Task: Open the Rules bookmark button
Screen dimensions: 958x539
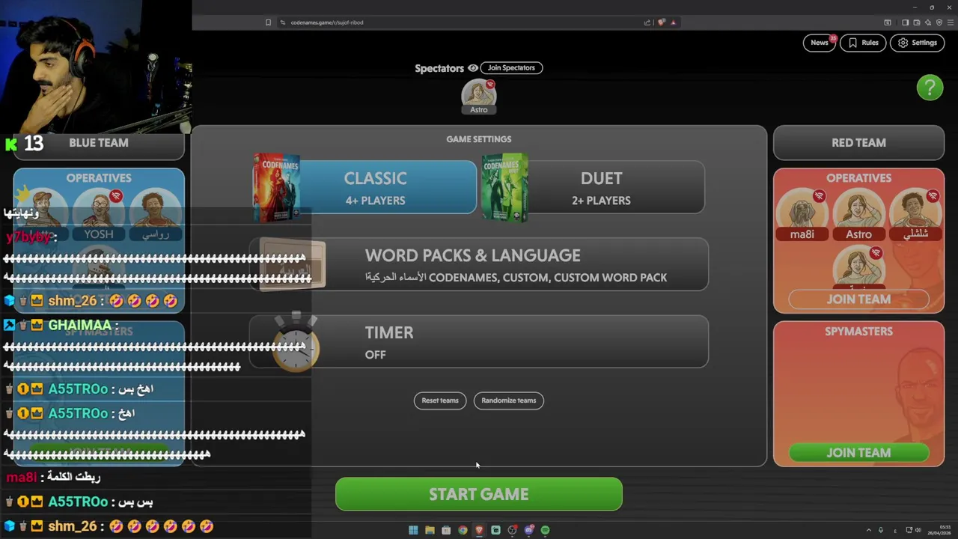Action: point(862,43)
